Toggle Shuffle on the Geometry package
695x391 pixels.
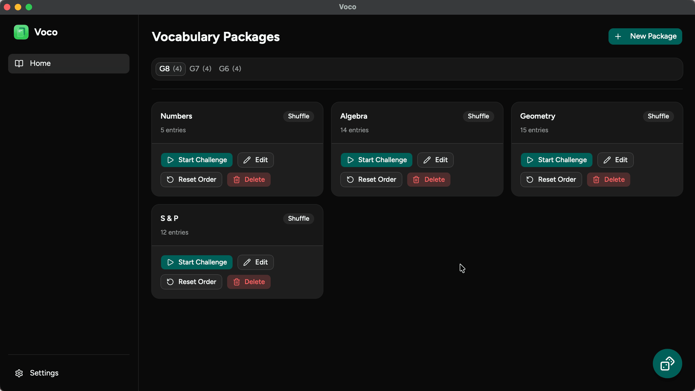658,116
